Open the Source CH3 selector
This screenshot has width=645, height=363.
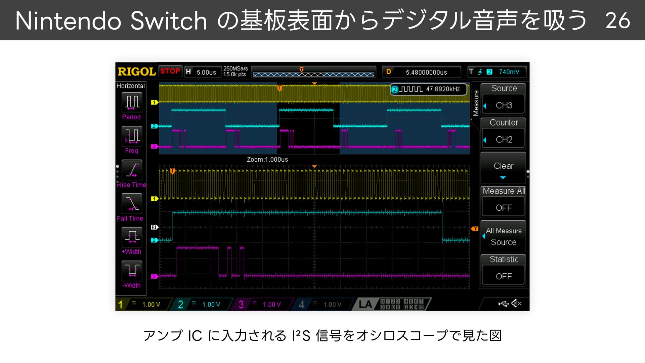click(503, 105)
